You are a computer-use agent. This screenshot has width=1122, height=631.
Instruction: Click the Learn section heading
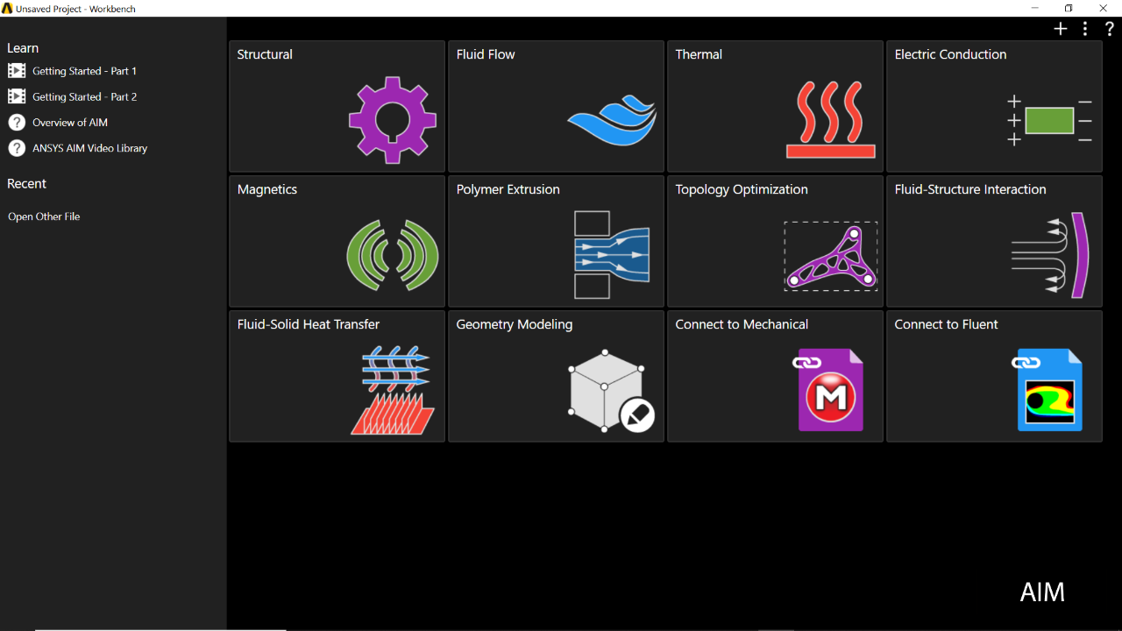pos(23,48)
